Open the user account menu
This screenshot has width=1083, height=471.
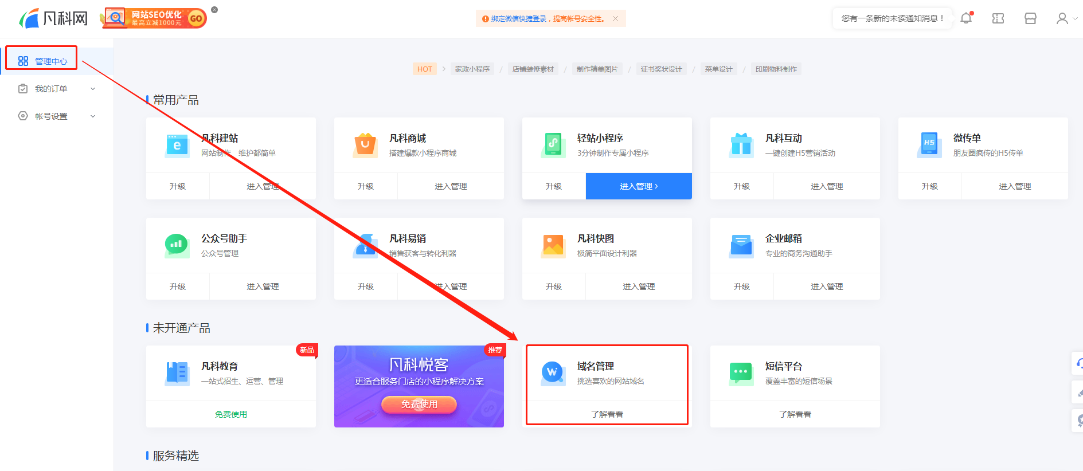pyautogui.click(x=1066, y=18)
